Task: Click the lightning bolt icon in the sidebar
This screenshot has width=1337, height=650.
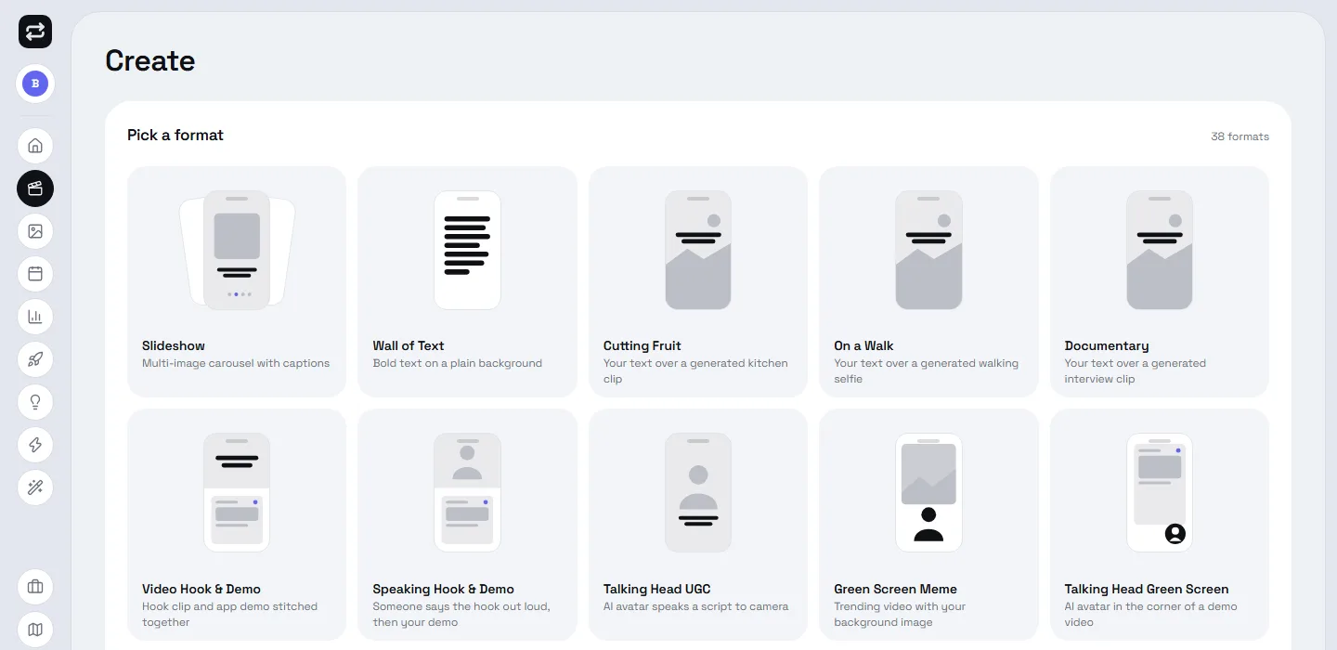Action: pos(35,445)
